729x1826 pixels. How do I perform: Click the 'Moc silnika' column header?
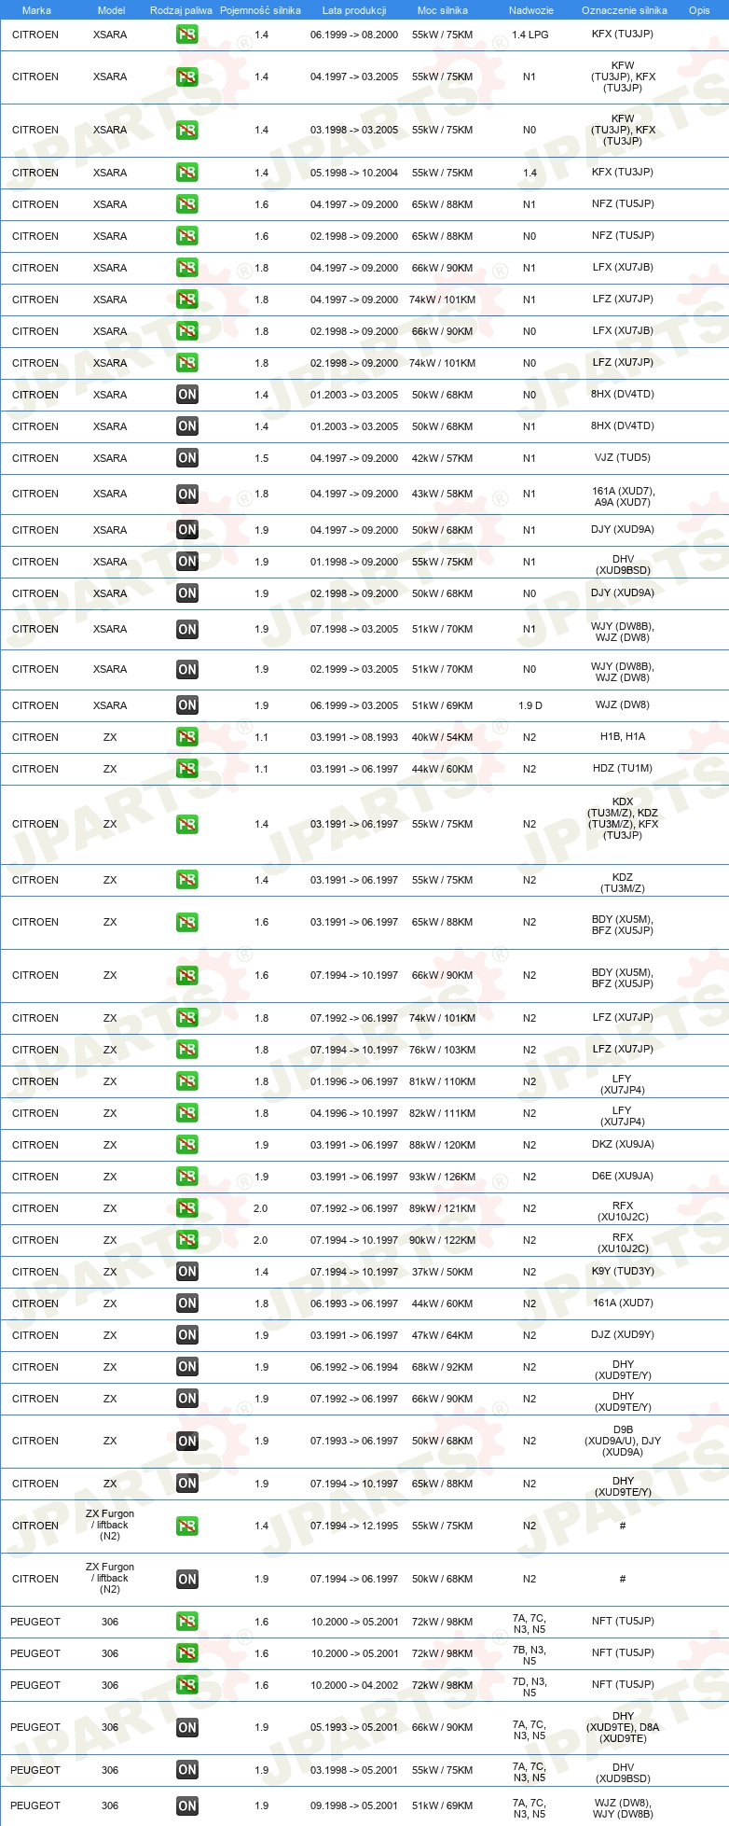(x=443, y=10)
